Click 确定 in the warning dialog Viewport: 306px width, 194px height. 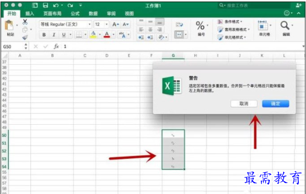[x=276, y=104]
